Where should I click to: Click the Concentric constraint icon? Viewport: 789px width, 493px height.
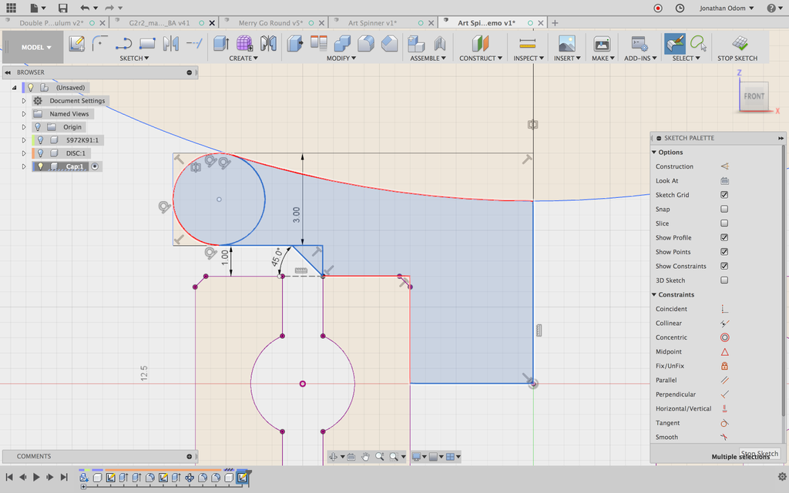(x=724, y=337)
